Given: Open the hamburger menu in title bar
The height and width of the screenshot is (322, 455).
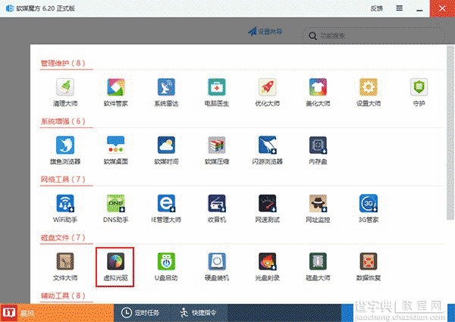Looking at the screenshot, I should (x=400, y=8).
